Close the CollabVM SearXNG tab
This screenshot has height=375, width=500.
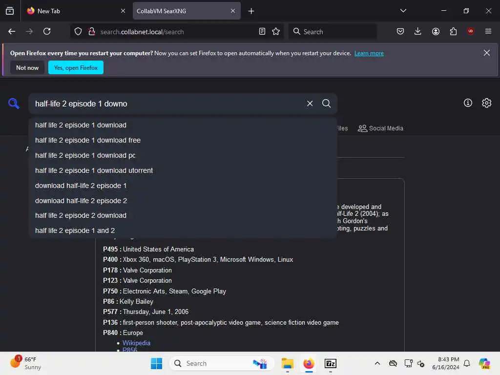tap(233, 11)
